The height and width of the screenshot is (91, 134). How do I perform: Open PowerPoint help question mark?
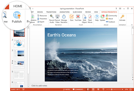[116, 9]
